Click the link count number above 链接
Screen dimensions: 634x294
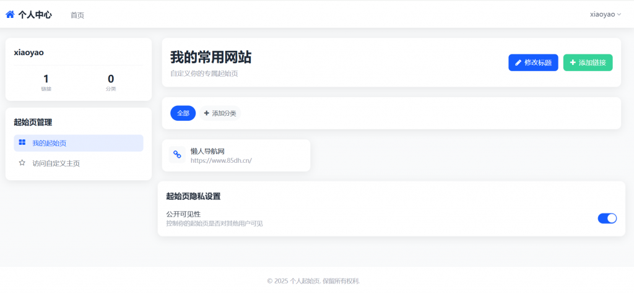pos(46,79)
